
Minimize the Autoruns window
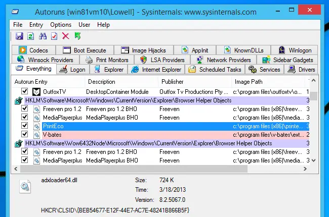tap(278, 11)
